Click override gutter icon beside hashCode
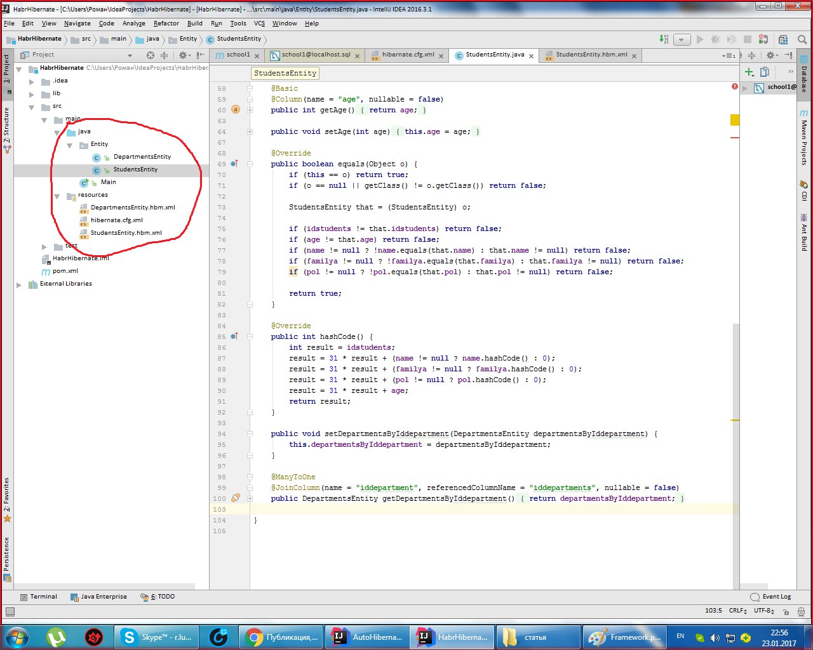 [x=234, y=336]
